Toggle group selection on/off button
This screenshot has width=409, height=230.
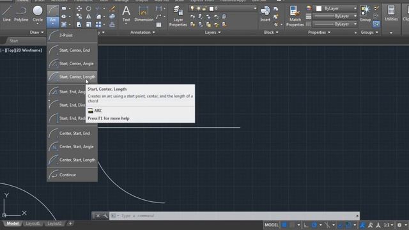coord(376,24)
